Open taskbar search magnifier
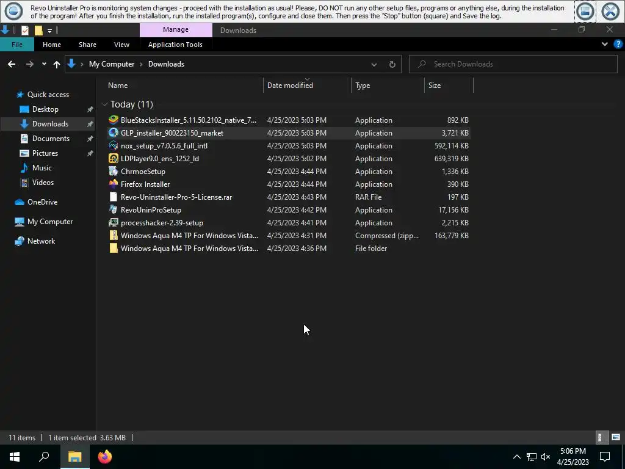 44,457
